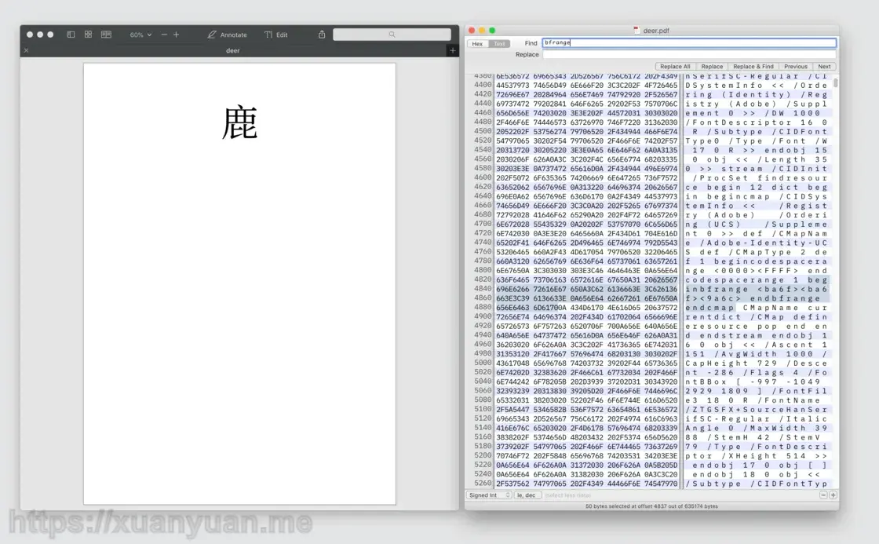Click hex bytes 696E6266 at offset 4840
This screenshot has height=544, width=879.
click(512, 289)
